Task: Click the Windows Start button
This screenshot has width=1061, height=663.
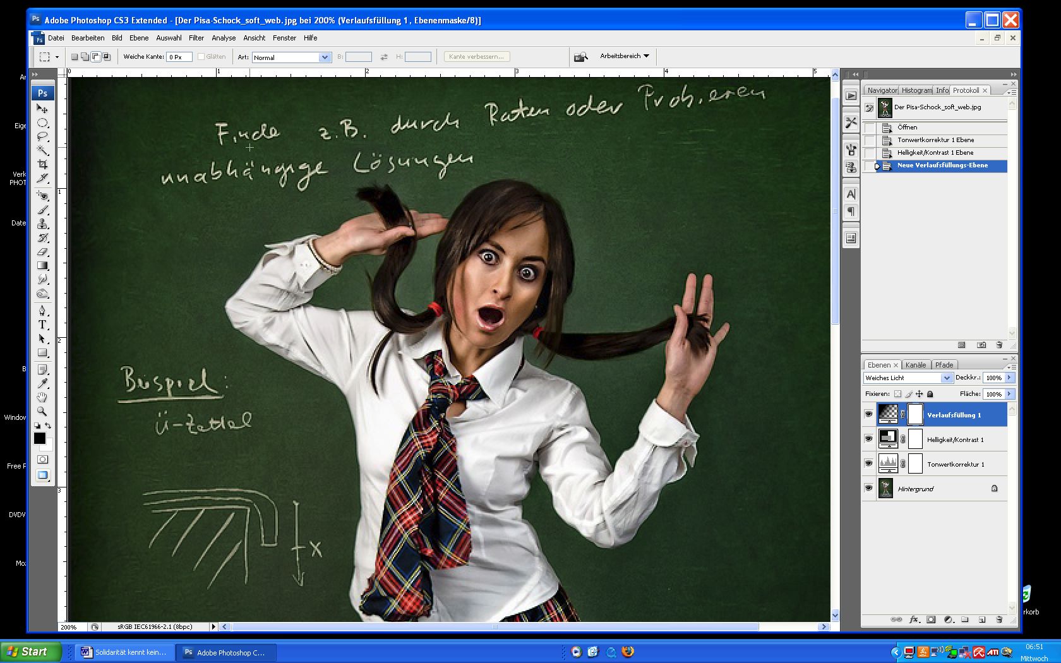Action: click(31, 652)
